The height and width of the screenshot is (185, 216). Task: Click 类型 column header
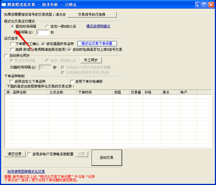[121, 92]
